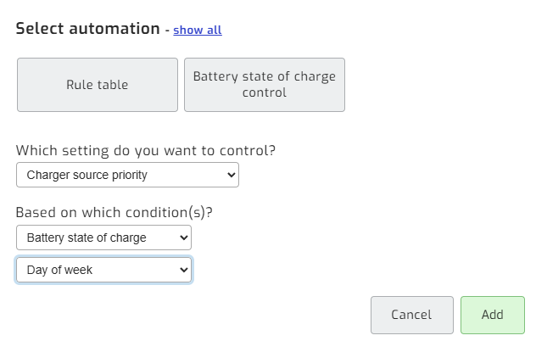Click the arrow on Charger source priority select
The width and height of the screenshot is (536, 341).
[x=232, y=175]
